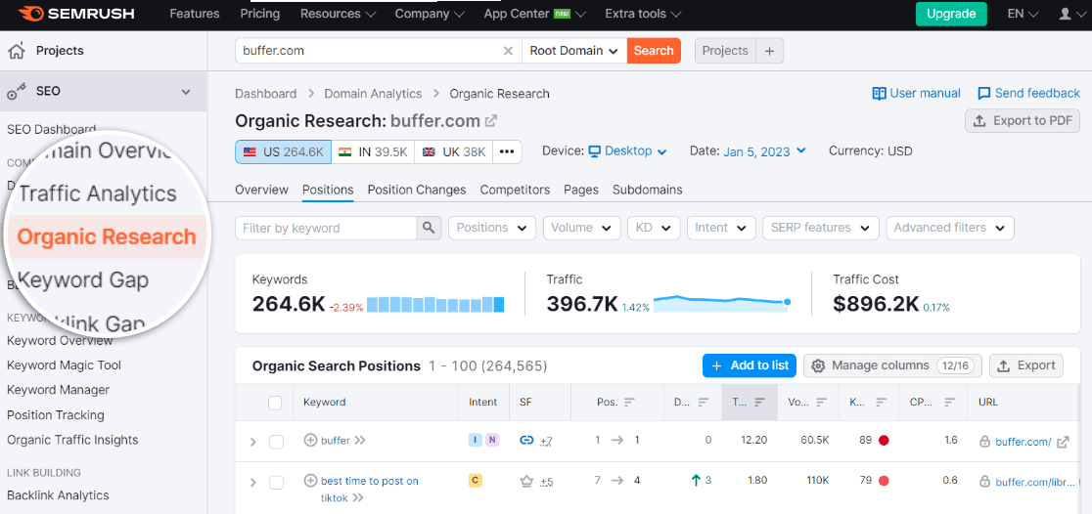Viewport: 1092px width, 514px height.
Task: Open the EN language dropdown
Action: (1024, 14)
